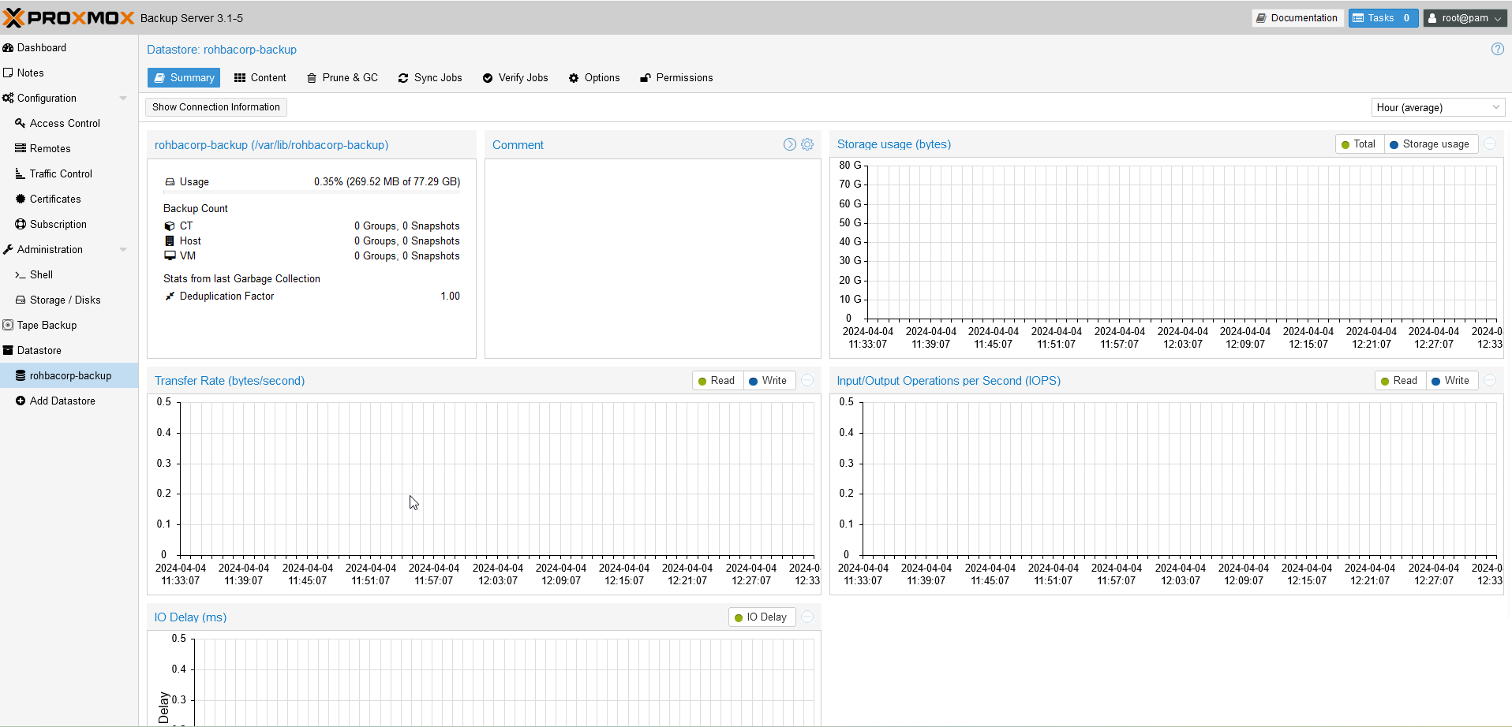Collapse the Transfer Rate chart panel
The height and width of the screenshot is (727, 1512).
(807, 380)
